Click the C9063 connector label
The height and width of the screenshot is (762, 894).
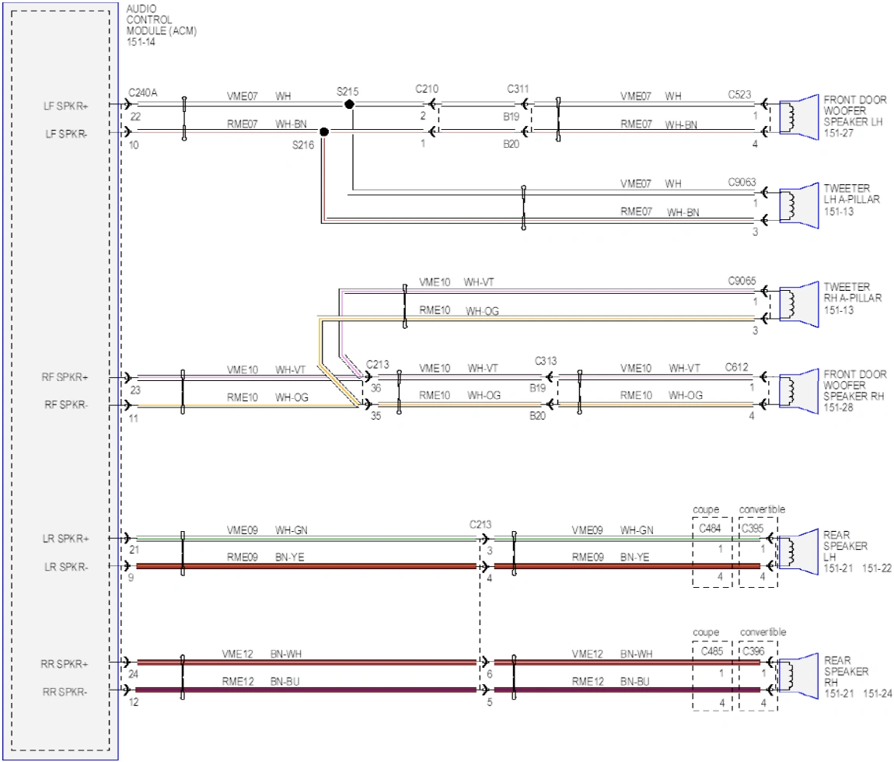click(742, 182)
